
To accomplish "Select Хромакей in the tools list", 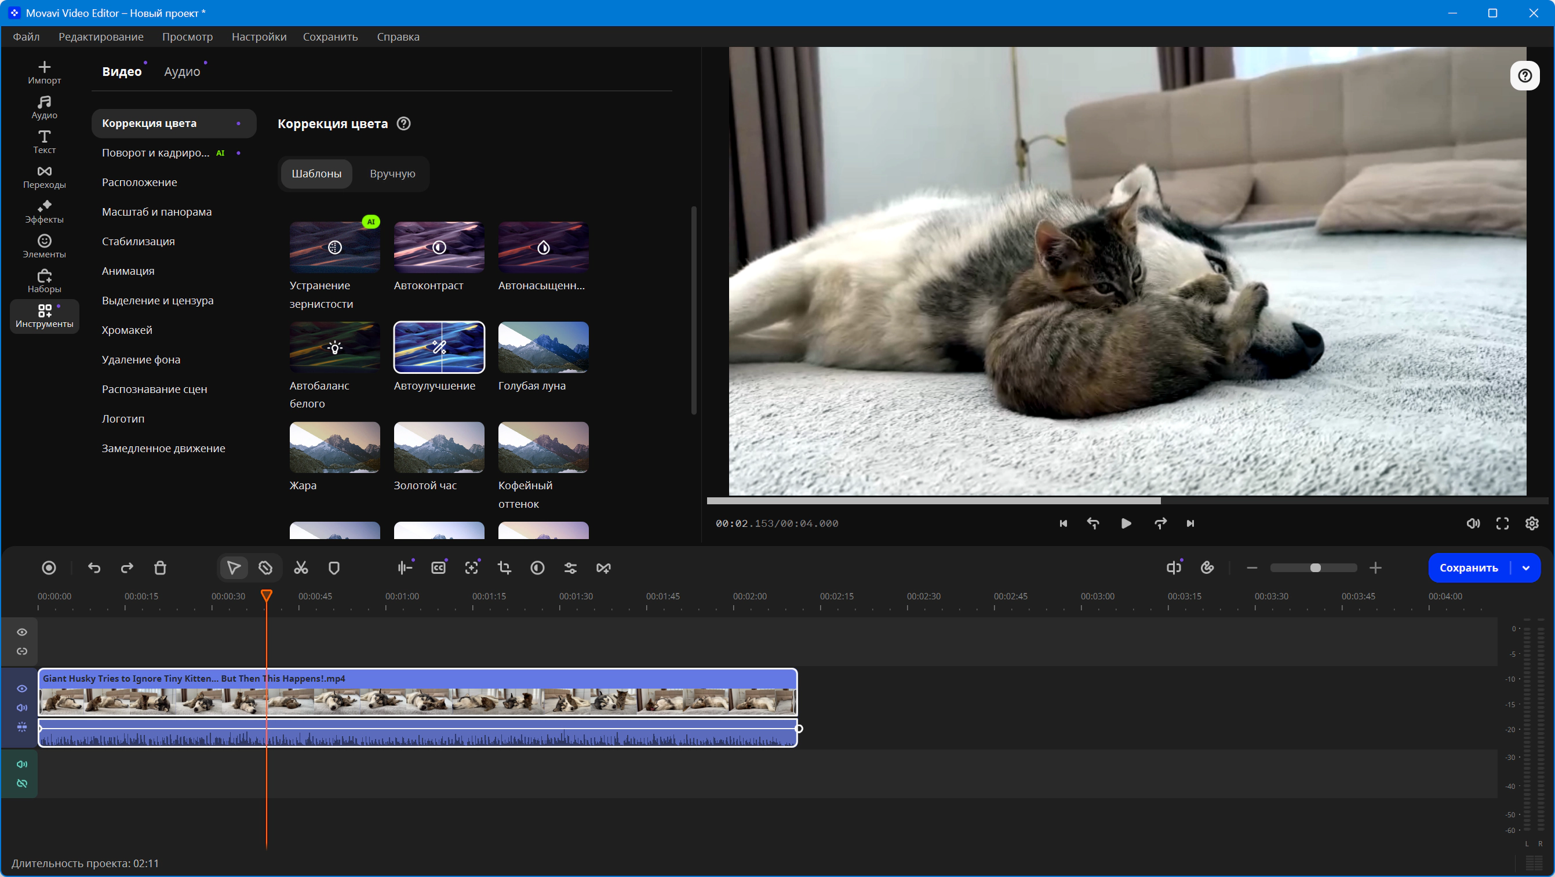I will tap(127, 330).
